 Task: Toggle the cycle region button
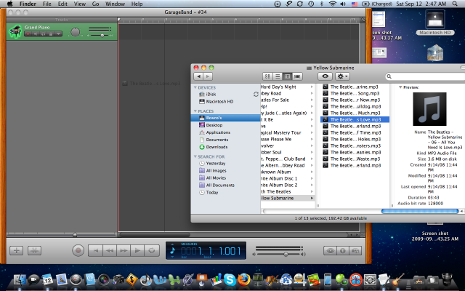pyautogui.click(x=152, y=250)
